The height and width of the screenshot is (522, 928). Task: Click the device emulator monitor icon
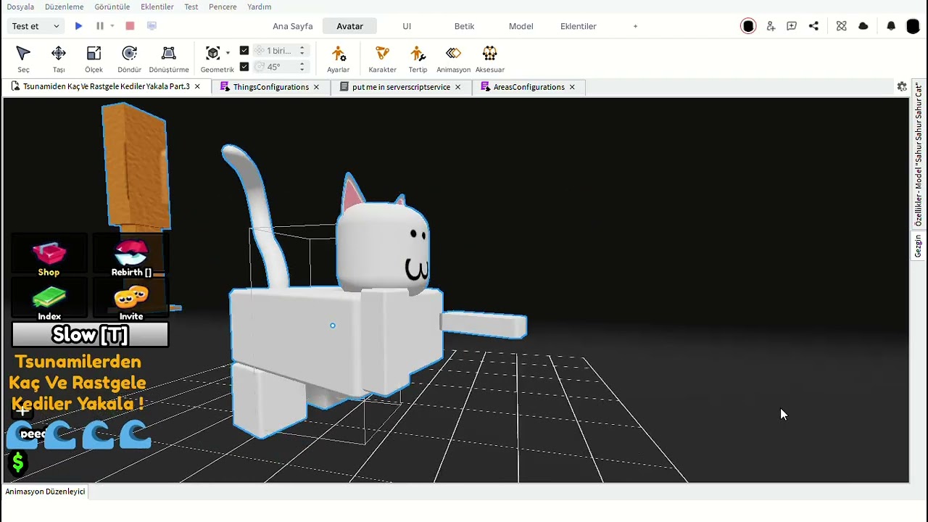pos(152,26)
